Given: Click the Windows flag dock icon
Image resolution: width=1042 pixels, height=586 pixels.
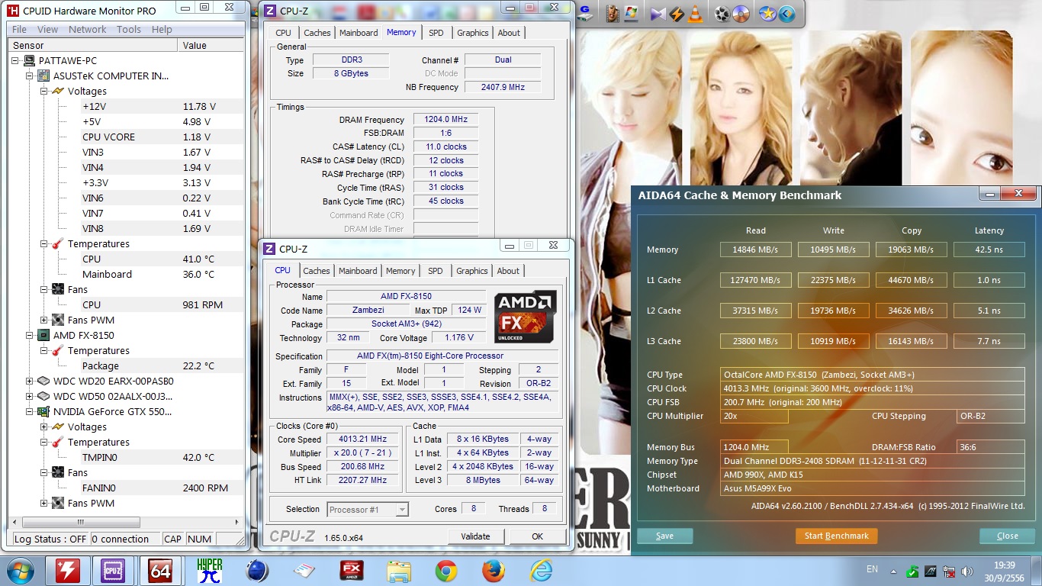Looking at the screenshot, I should pos(631,14).
